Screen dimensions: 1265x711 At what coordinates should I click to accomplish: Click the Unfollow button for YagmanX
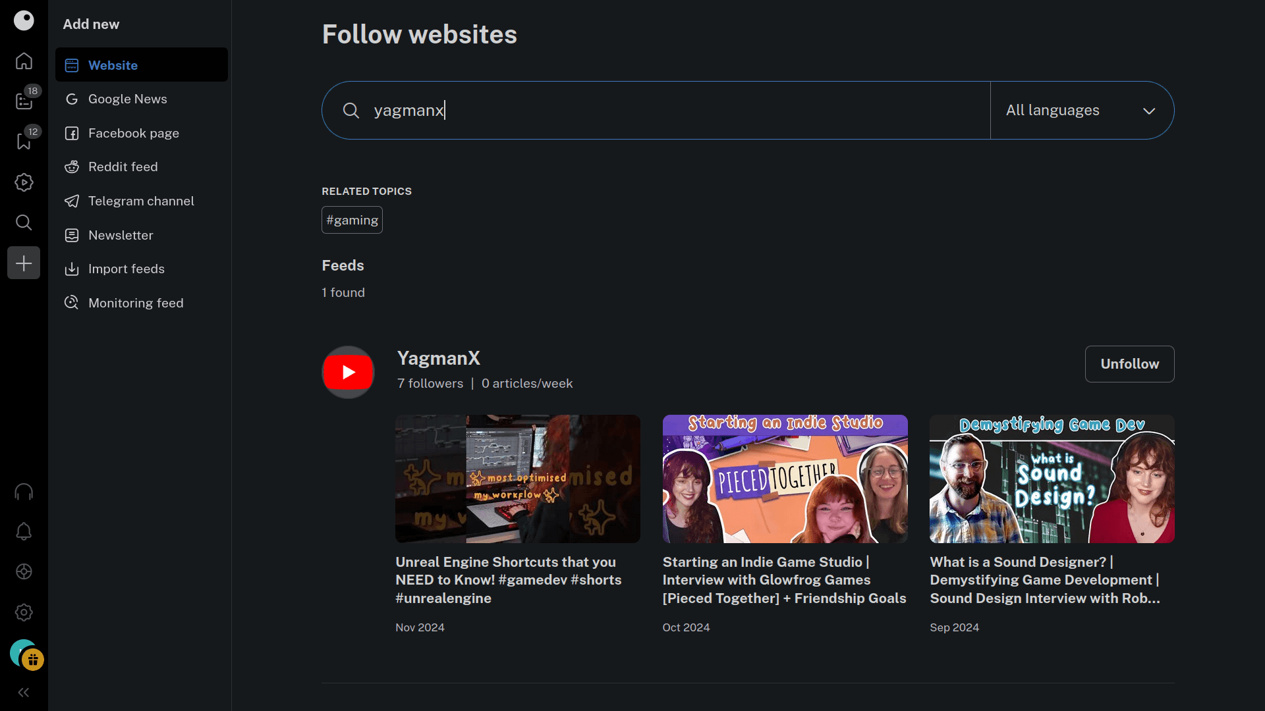[x=1129, y=364]
